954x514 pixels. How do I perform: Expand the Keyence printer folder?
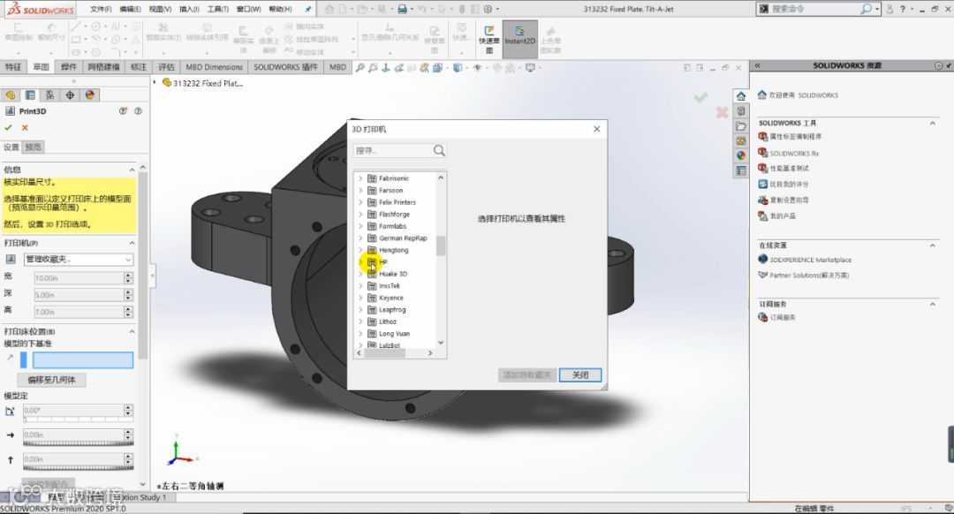[x=360, y=298]
